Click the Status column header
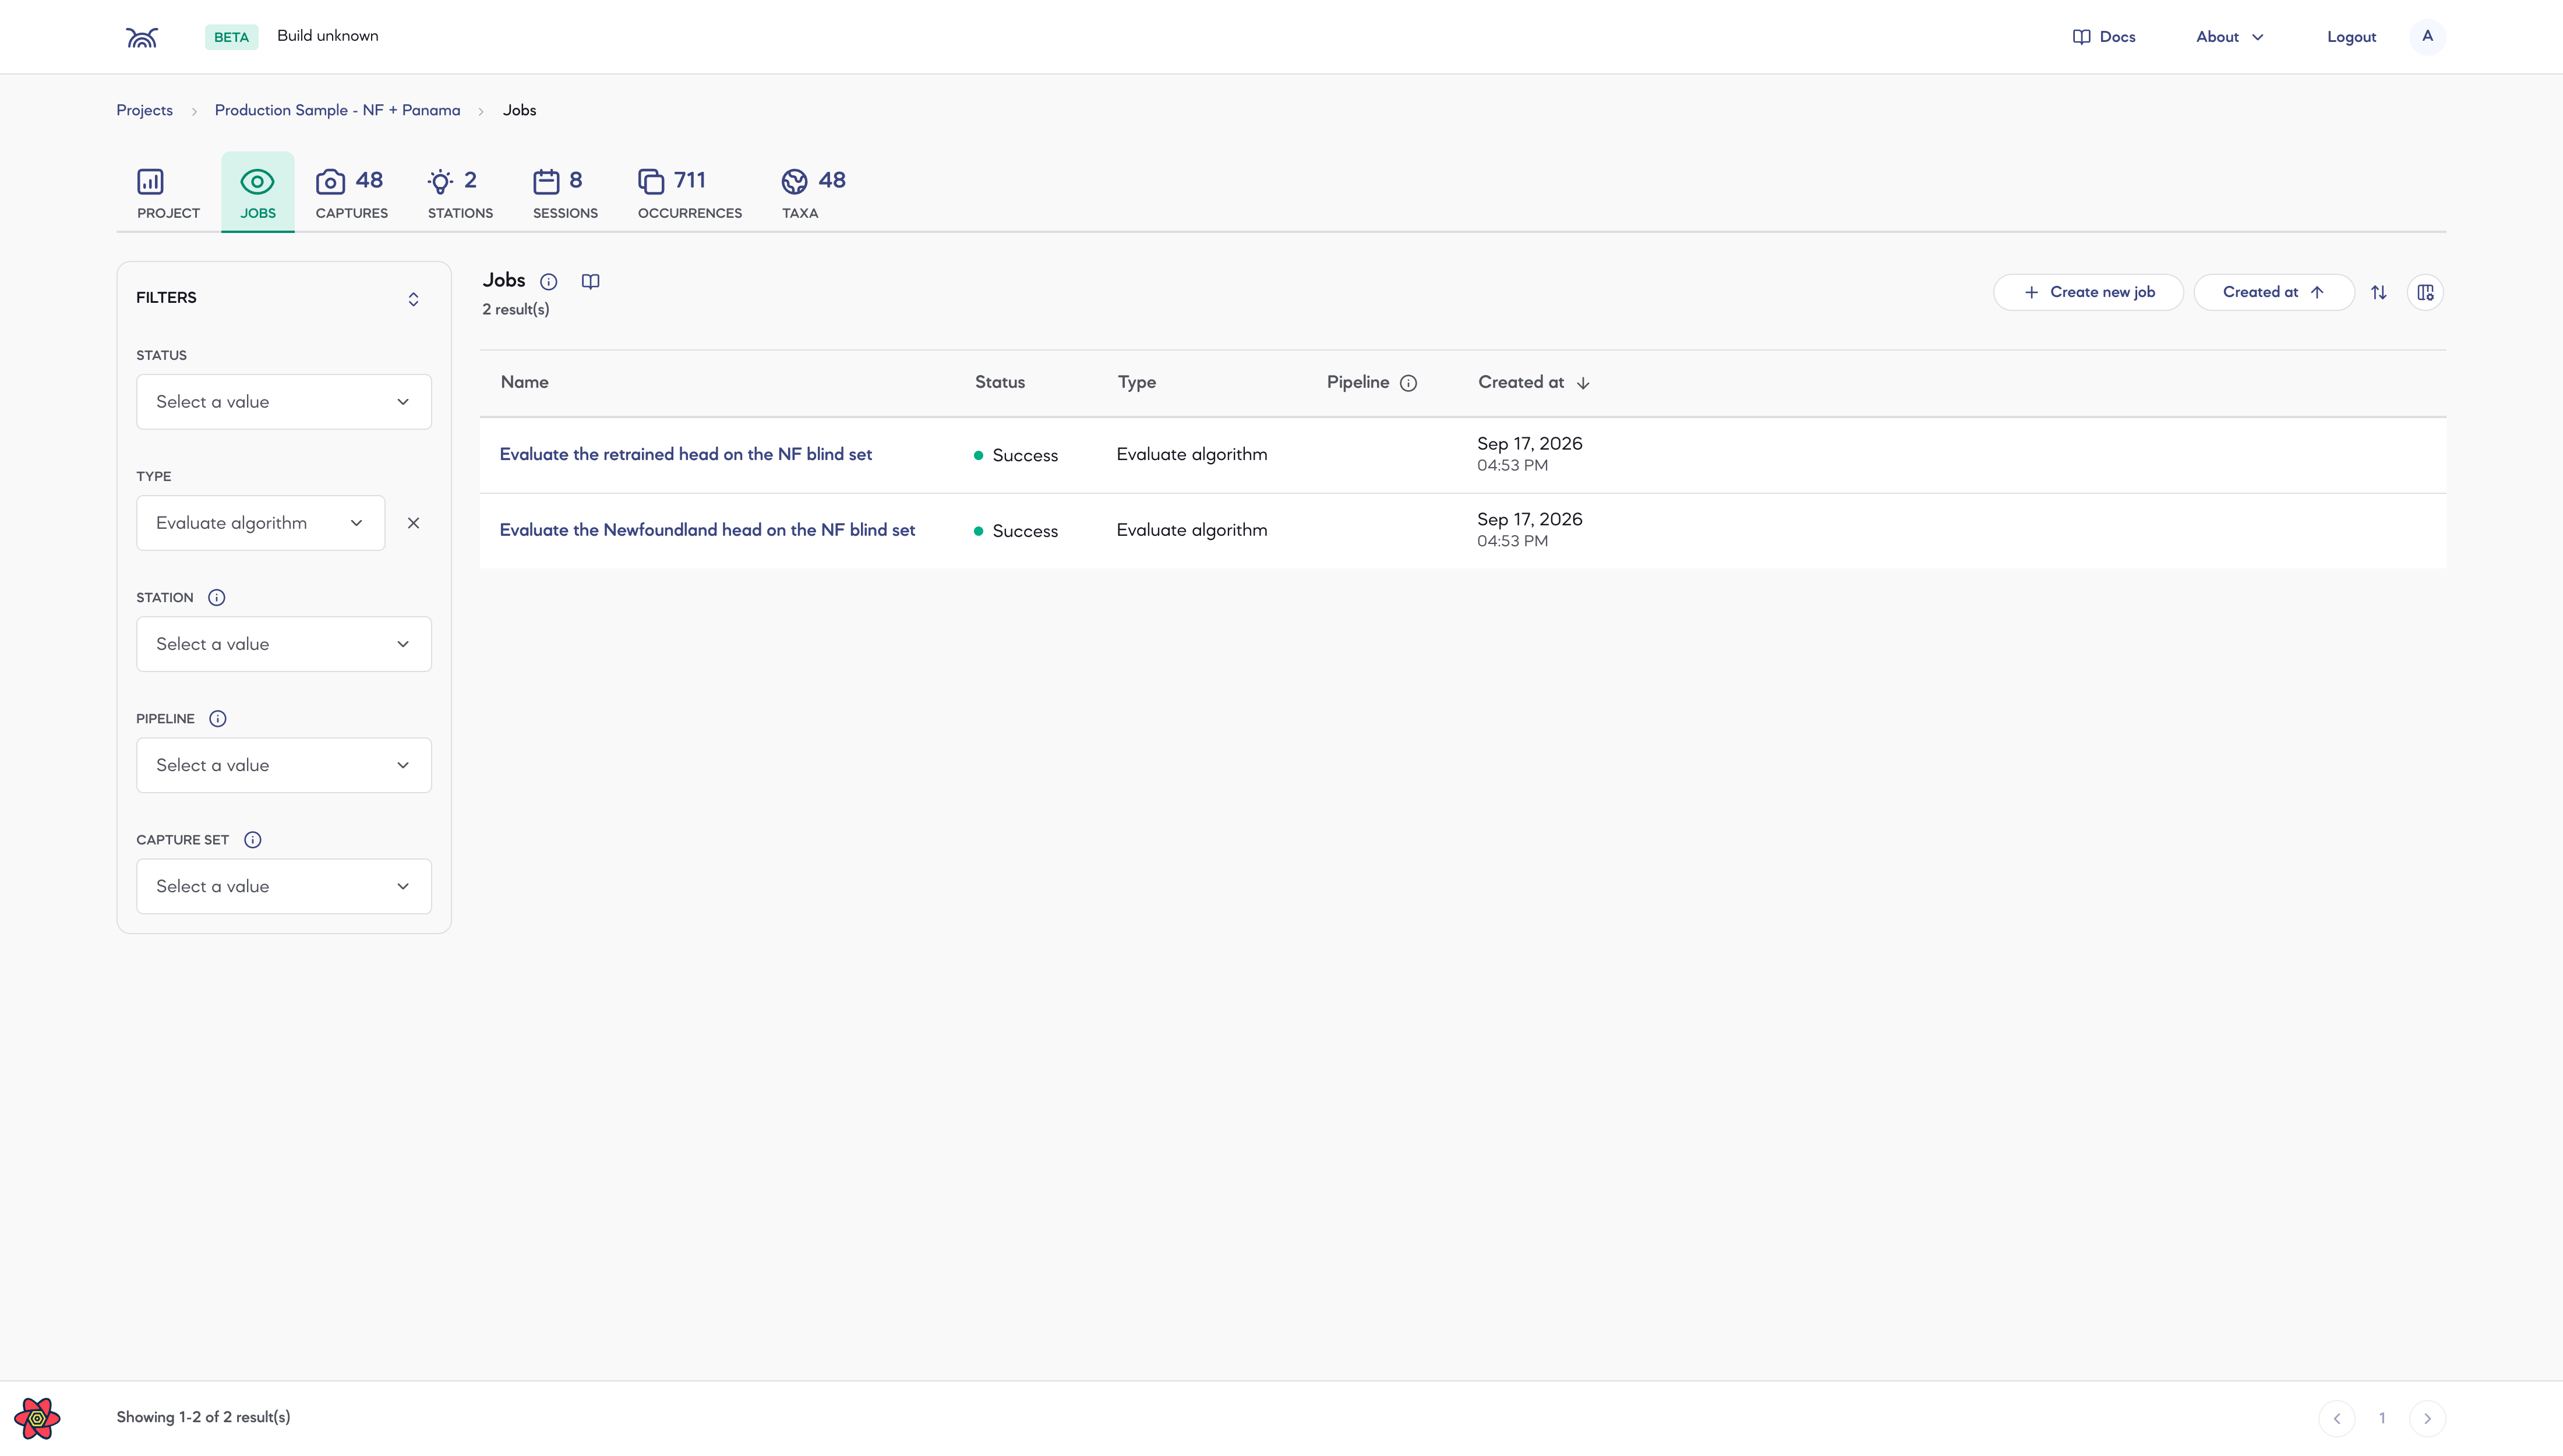The image size is (2563, 1456). [x=1000, y=382]
